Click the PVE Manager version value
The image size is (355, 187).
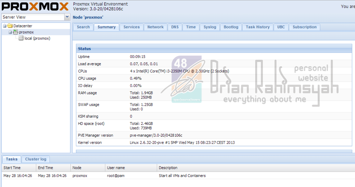[156, 135]
